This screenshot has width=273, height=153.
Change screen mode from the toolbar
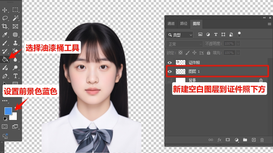tap(15, 127)
